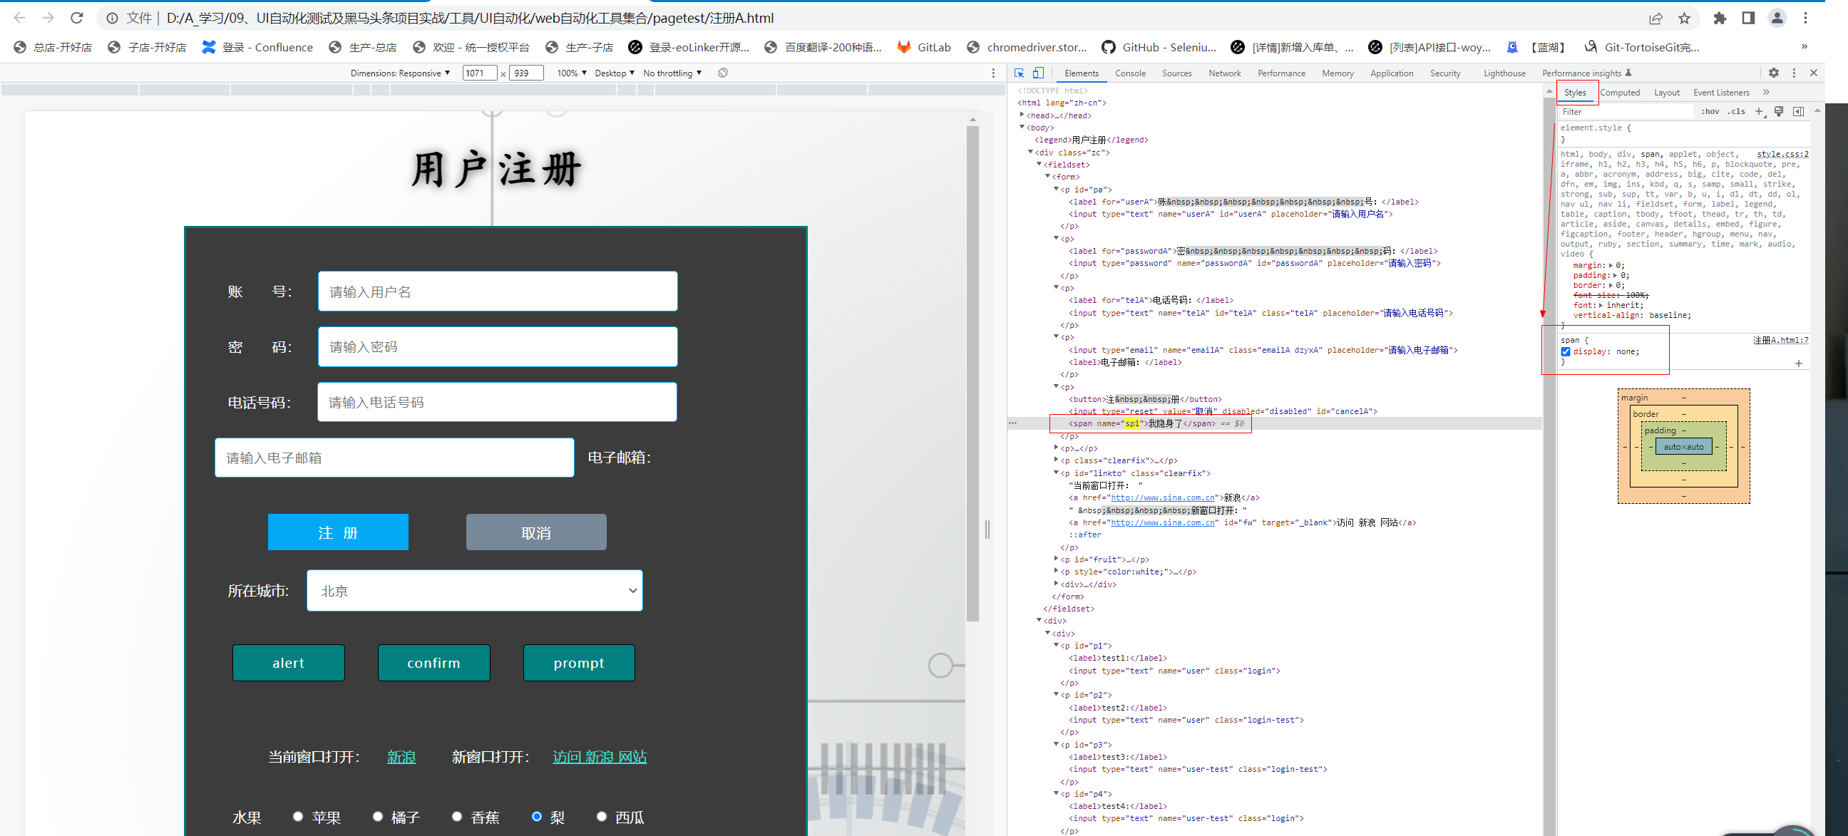
Task: Click the browser reload icon
Action: click(x=77, y=18)
